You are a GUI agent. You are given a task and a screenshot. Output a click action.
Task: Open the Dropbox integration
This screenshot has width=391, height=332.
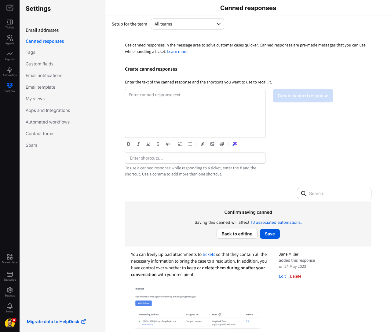[10, 87]
